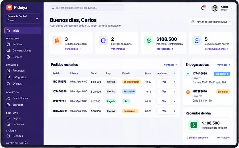Follow the Ver conversaciones link
Screen dimensions: 239x148
[216, 49]
